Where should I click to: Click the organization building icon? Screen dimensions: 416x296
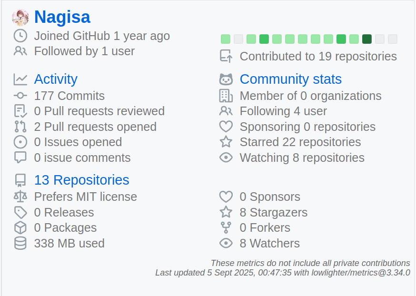tap(226, 96)
